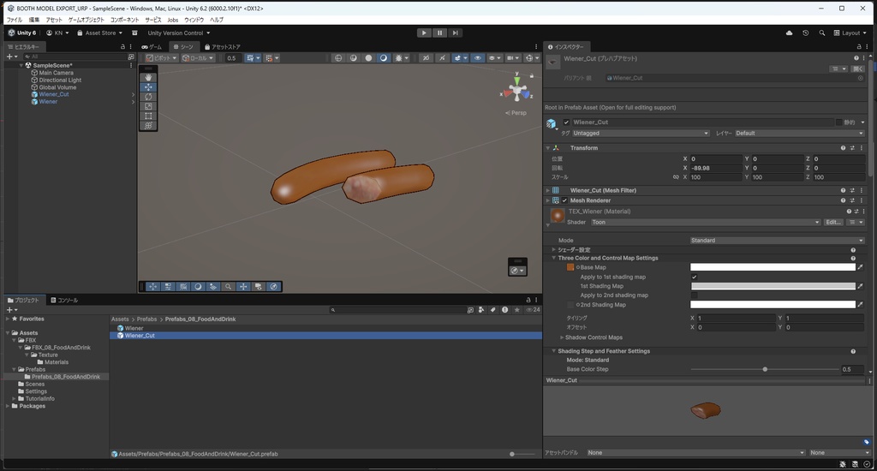877x471 pixels.
Task: Switch to the ゲーム tab
Action: click(x=152, y=47)
